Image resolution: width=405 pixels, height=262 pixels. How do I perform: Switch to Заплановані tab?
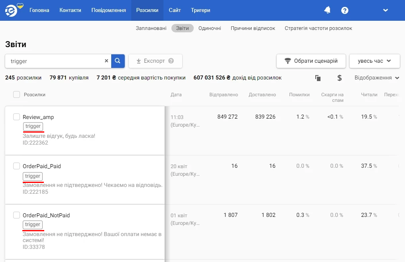151,28
